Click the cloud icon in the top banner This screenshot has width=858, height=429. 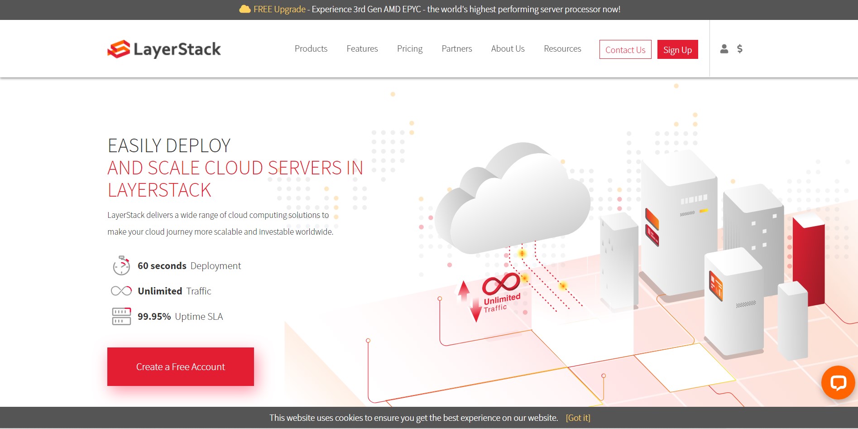245,9
